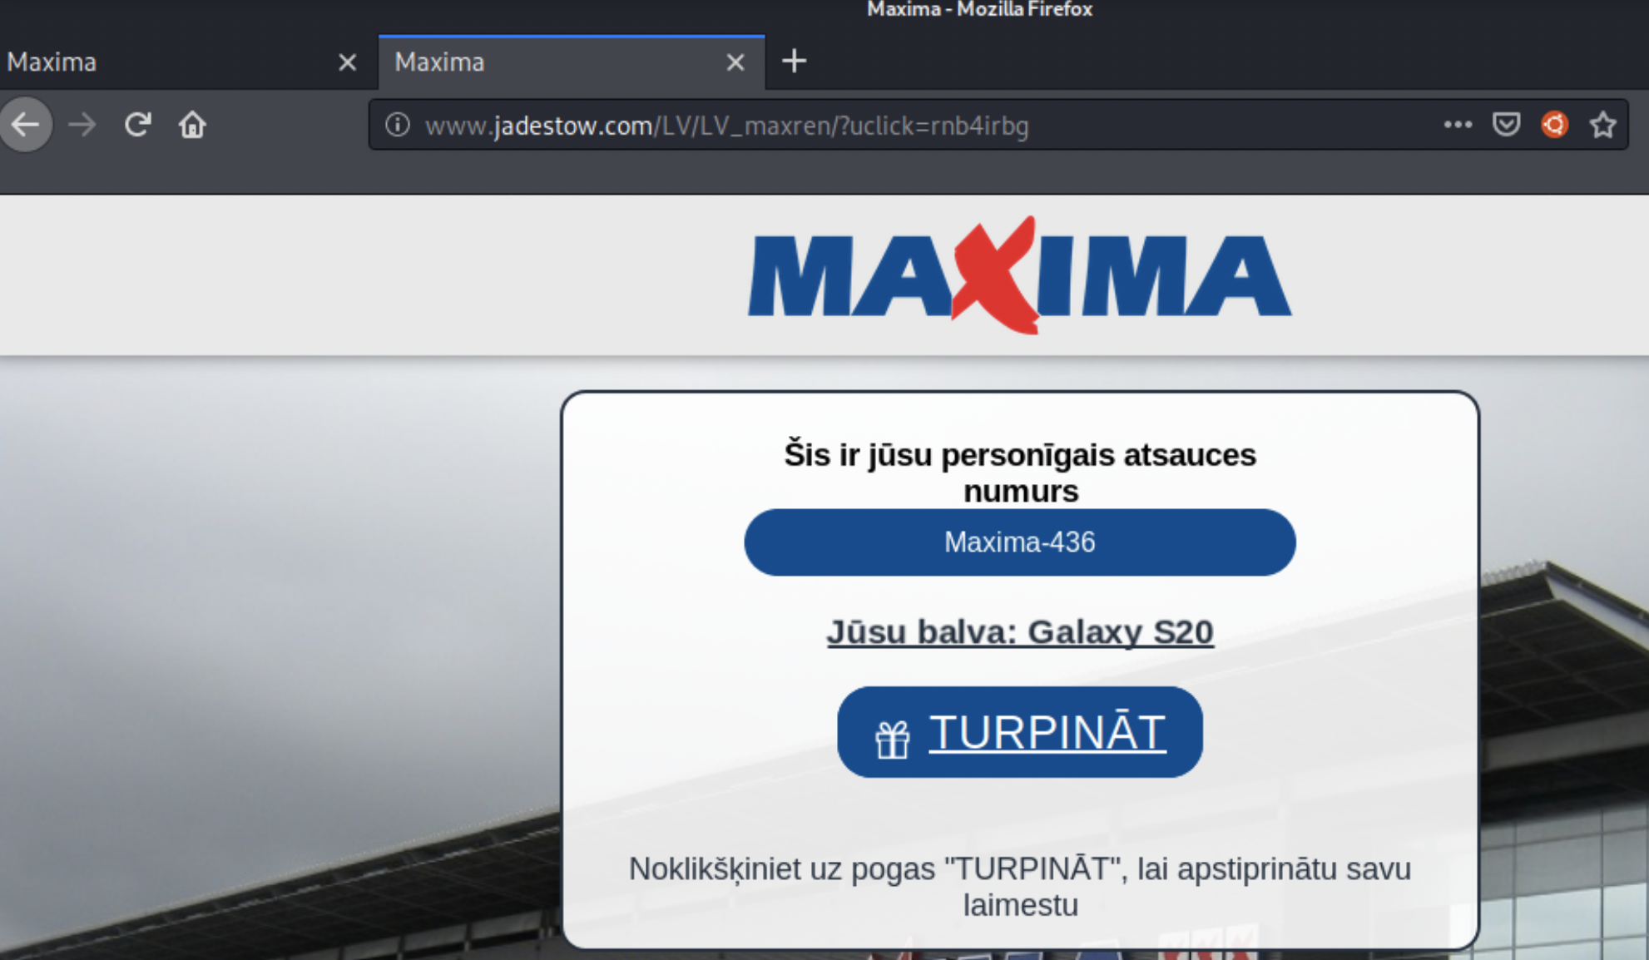Go back using the back arrow button
Image resolution: width=1649 pixels, height=960 pixels.
click(x=25, y=125)
